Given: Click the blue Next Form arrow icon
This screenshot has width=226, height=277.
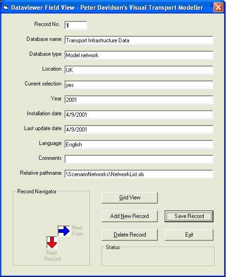Looking at the screenshot, I should pyautogui.click(x=64, y=231).
